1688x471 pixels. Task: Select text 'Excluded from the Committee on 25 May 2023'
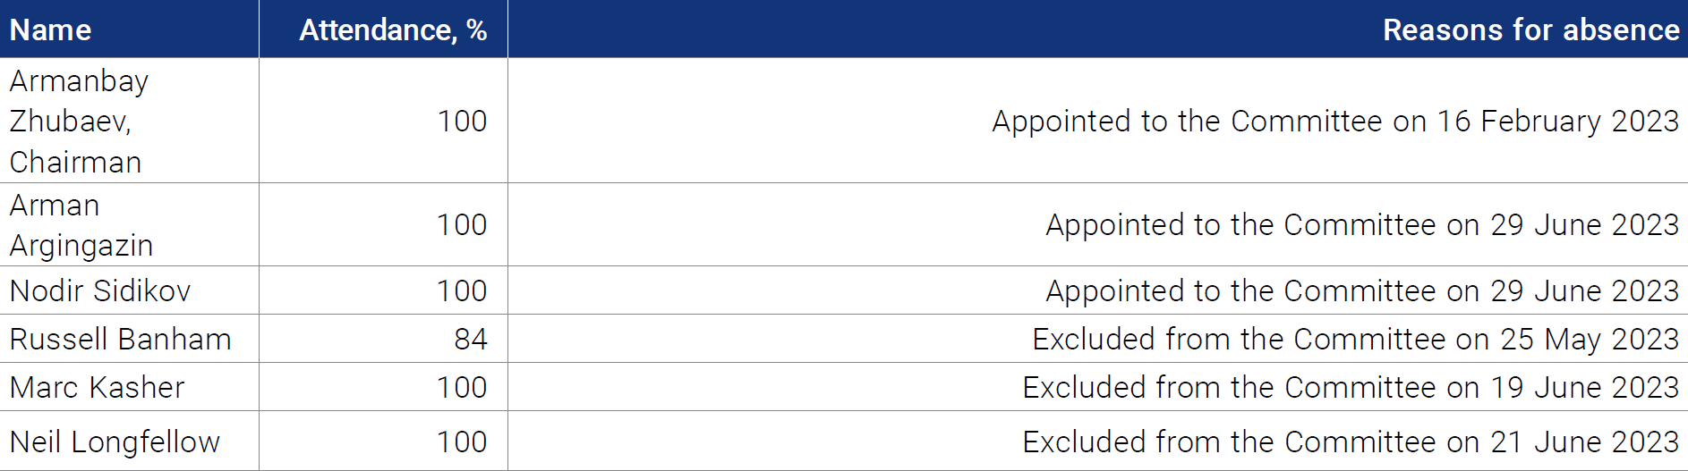[1356, 340]
